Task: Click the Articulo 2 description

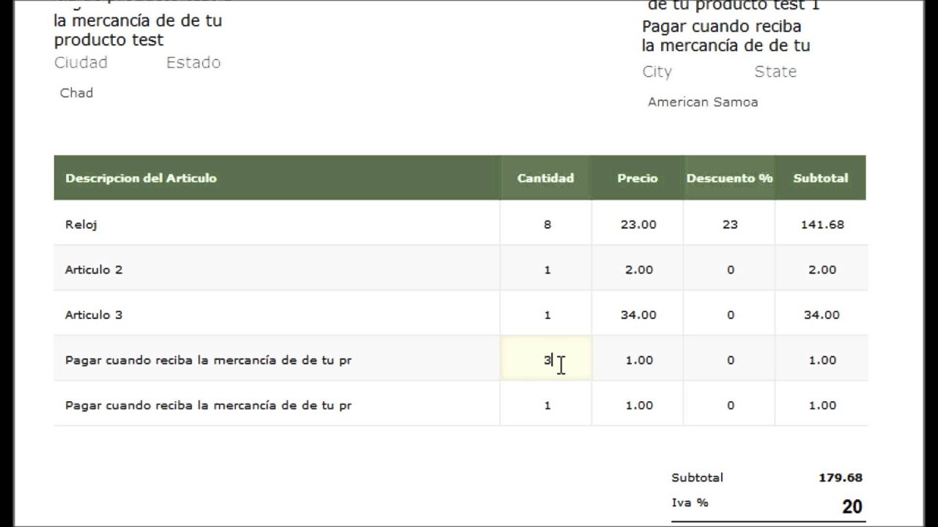Action: coord(94,270)
